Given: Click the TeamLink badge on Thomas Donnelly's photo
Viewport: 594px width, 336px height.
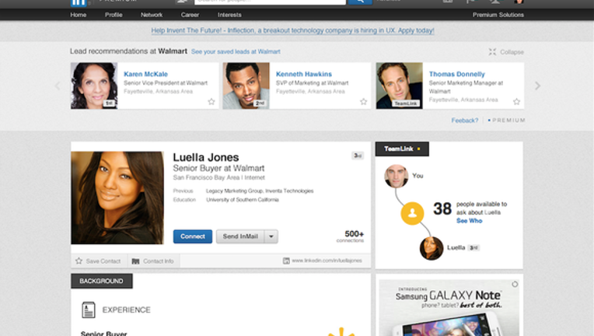Looking at the screenshot, I should point(406,103).
